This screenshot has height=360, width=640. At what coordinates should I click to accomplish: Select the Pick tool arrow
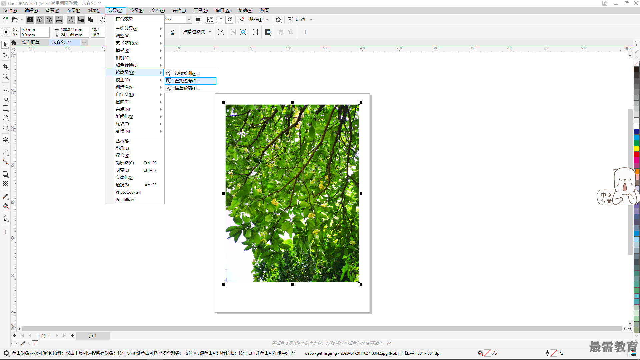click(x=5, y=45)
